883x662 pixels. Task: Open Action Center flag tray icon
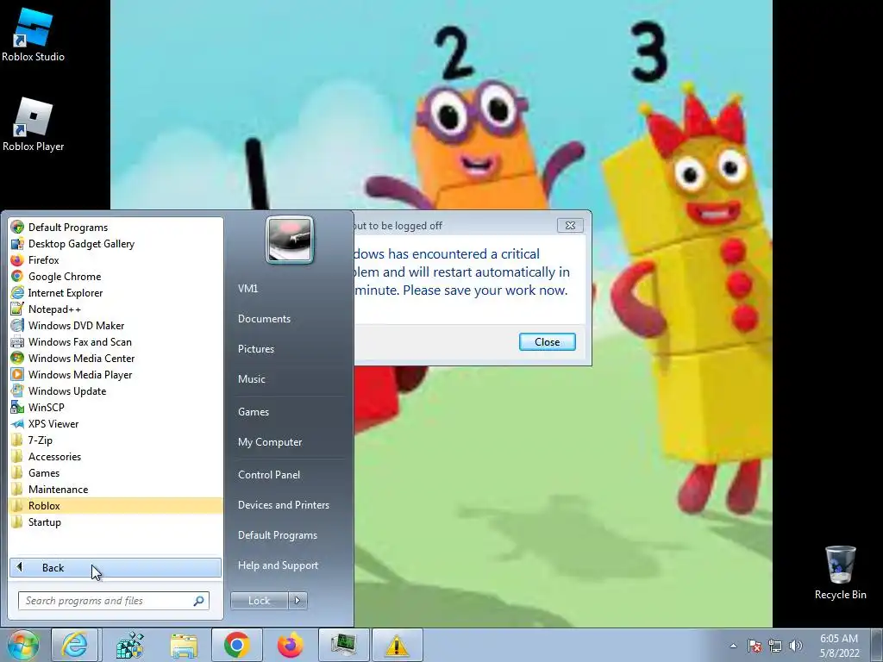(755, 646)
